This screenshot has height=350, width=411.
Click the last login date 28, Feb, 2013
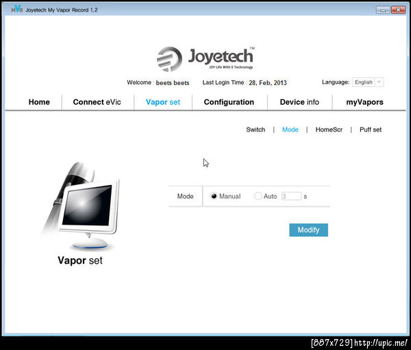[268, 83]
